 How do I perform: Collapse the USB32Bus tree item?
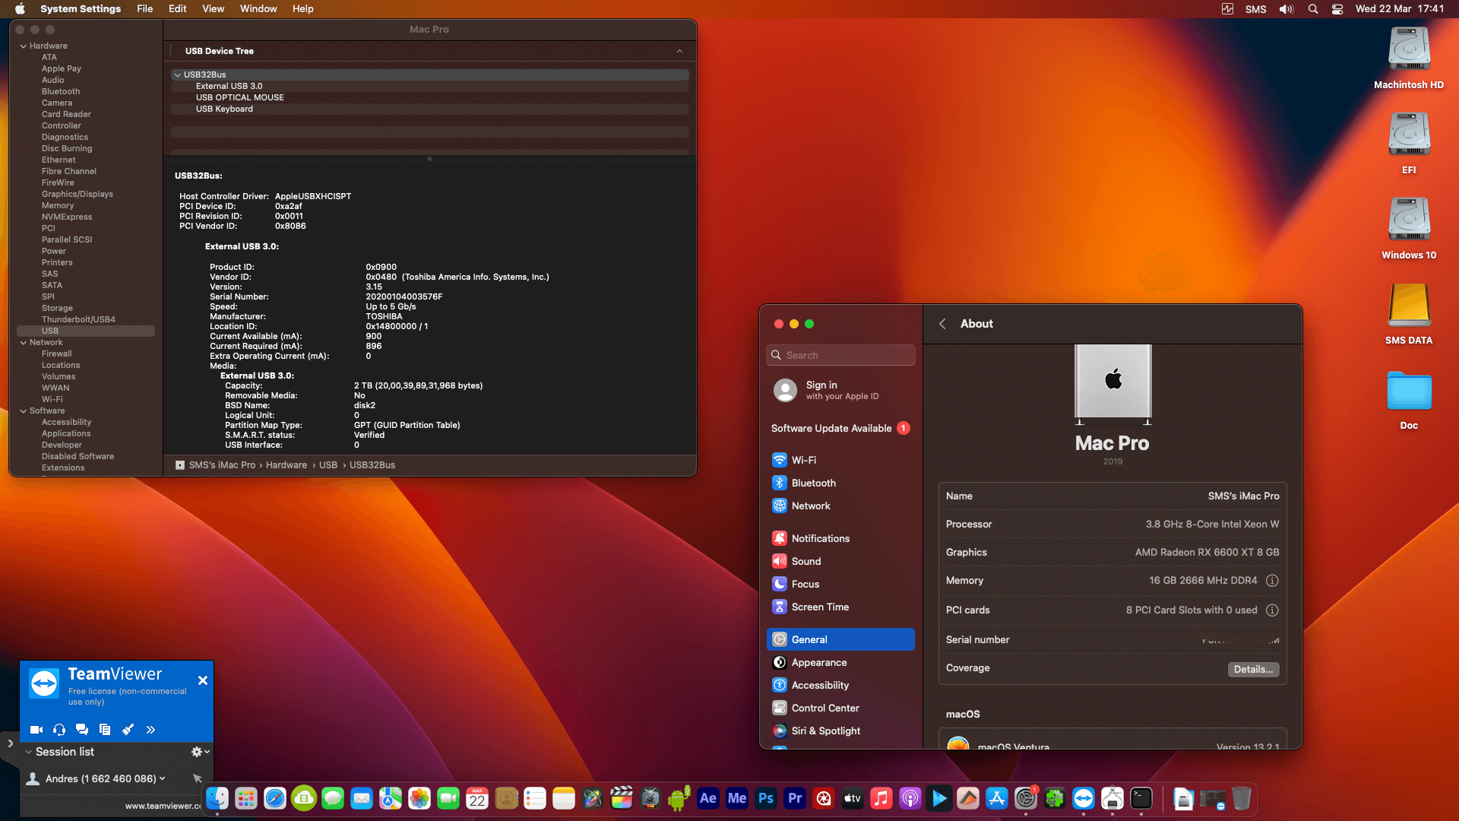coord(177,74)
